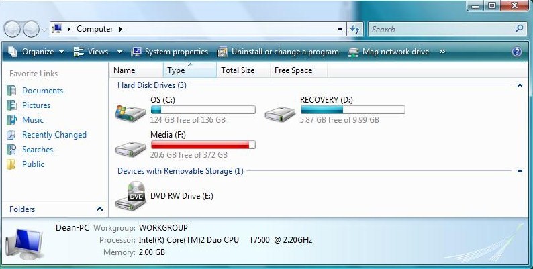This screenshot has width=533, height=269.
Task: Open the Views dropdown arrow
Action: [x=119, y=52]
